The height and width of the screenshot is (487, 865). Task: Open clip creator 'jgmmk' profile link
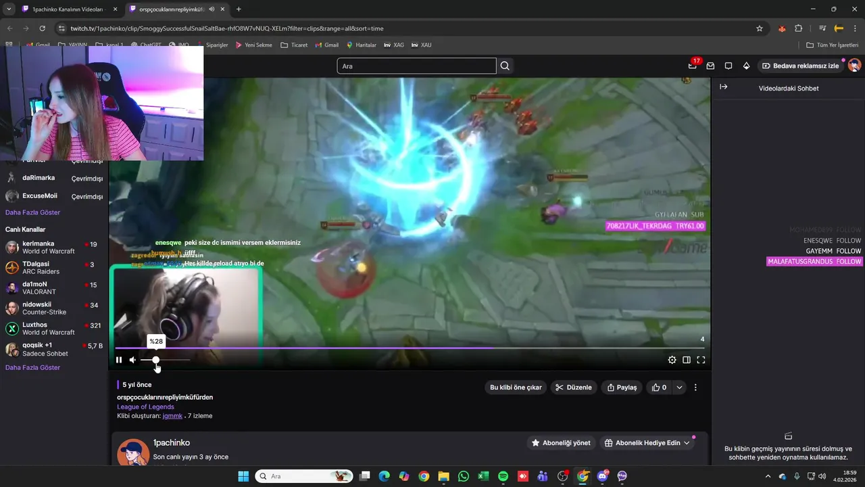point(172,416)
